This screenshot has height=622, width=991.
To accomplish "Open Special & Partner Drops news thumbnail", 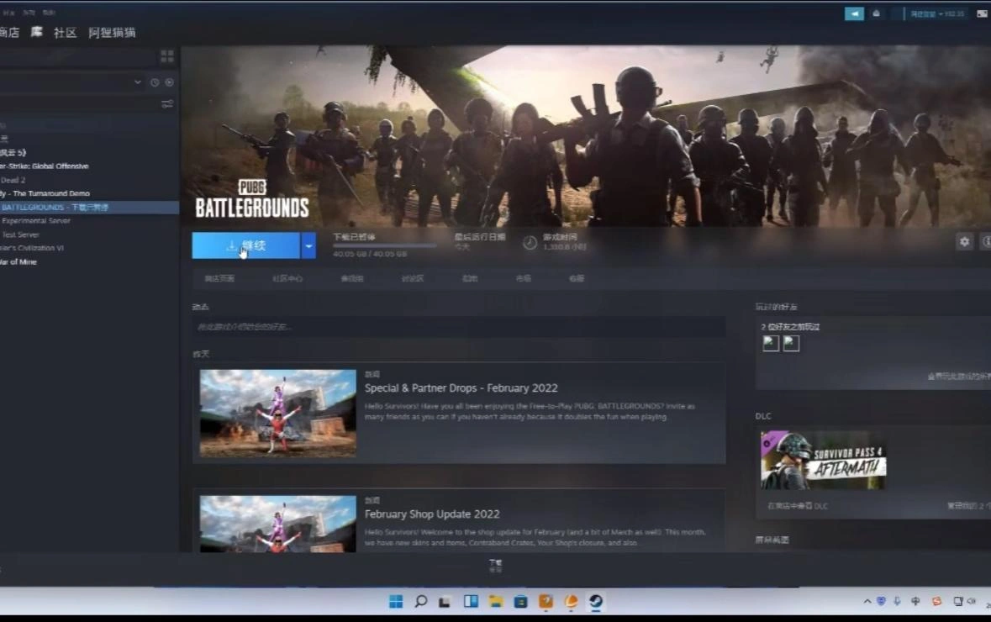I will pyautogui.click(x=277, y=414).
